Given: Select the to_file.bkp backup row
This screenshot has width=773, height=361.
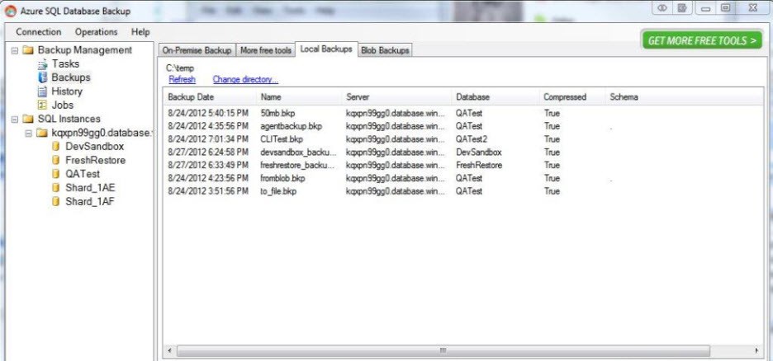Looking at the screenshot, I should [463, 191].
